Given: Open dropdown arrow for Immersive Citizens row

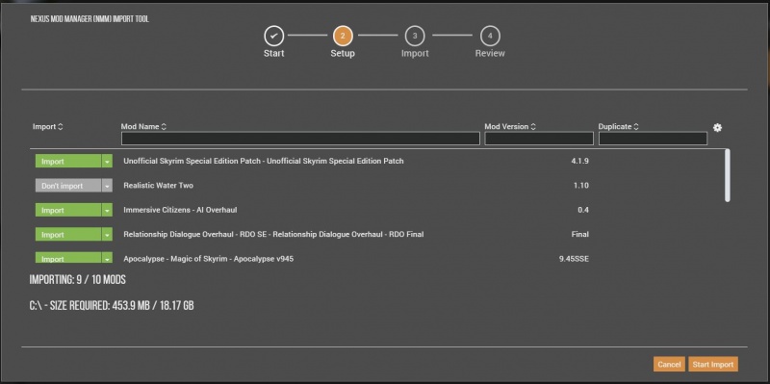Looking at the screenshot, I should point(107,210).
